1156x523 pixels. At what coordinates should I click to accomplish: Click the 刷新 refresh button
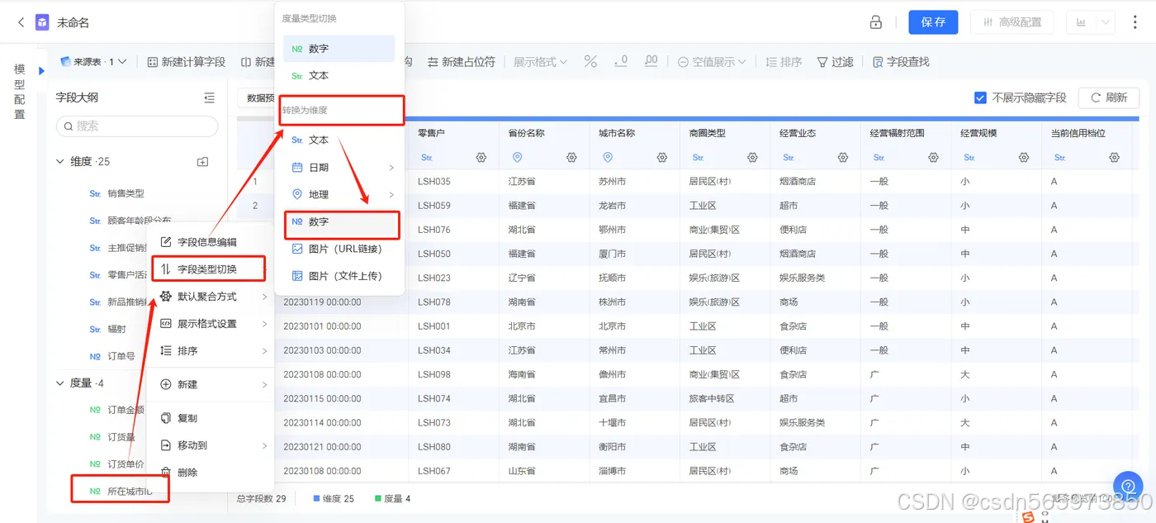click(1108, 97)
